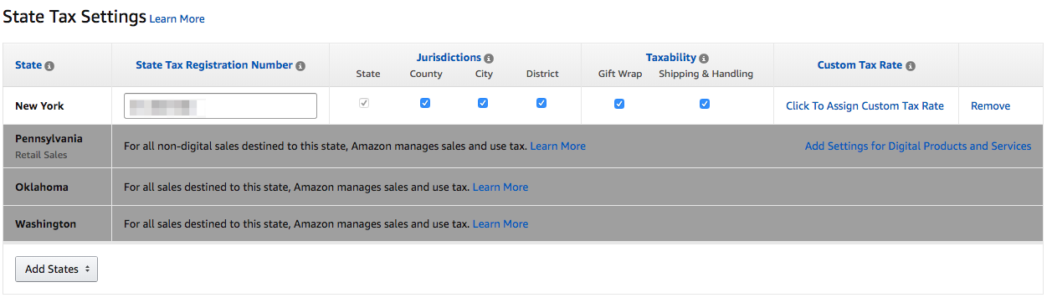This screenshot has height=308, width=1052.
Task: Toggle the City jurisdiction checkbox
Action: click(483, 104)
